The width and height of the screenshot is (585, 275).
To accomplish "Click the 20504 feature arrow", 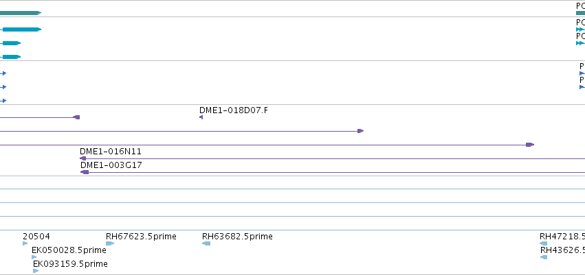I will point(25,243).
